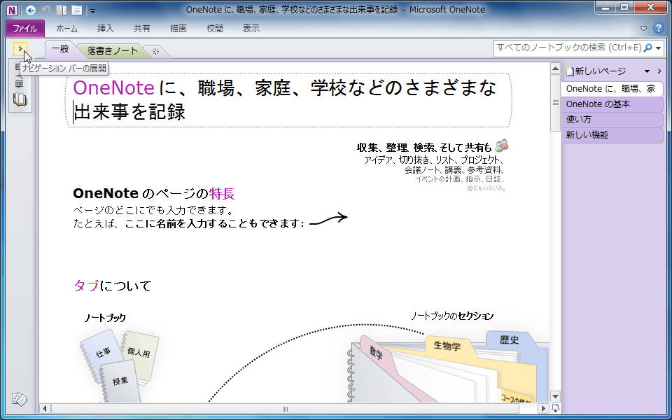Click the ノートブック label above the notebooks picture
672x420 pixels.
104,318
